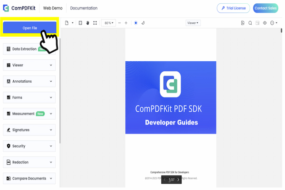Click the zoom in plus icon
285x190 pixels.
[126, 23]
